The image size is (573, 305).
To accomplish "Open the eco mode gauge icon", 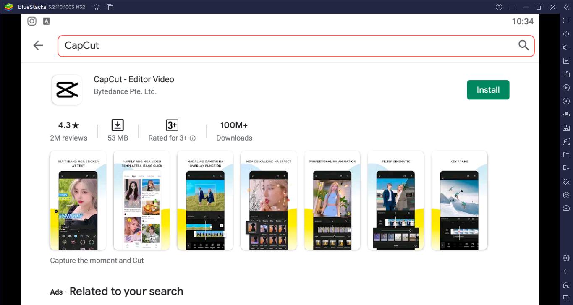I will tap(566, 209).
